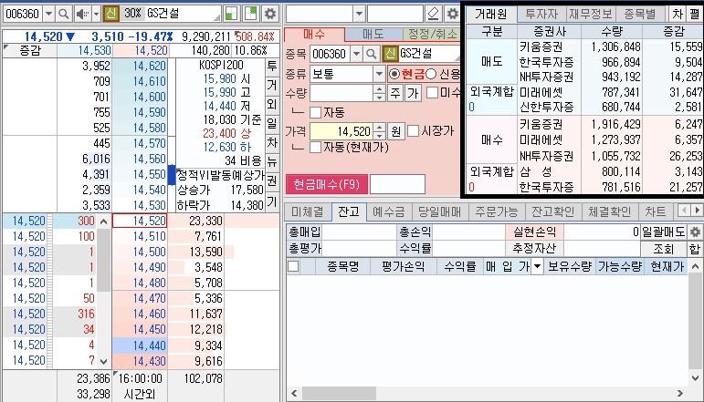The height and width of the screenshot is (402, 704).
Task: Open the 당일매매 tab
Action: click(439, 211)
